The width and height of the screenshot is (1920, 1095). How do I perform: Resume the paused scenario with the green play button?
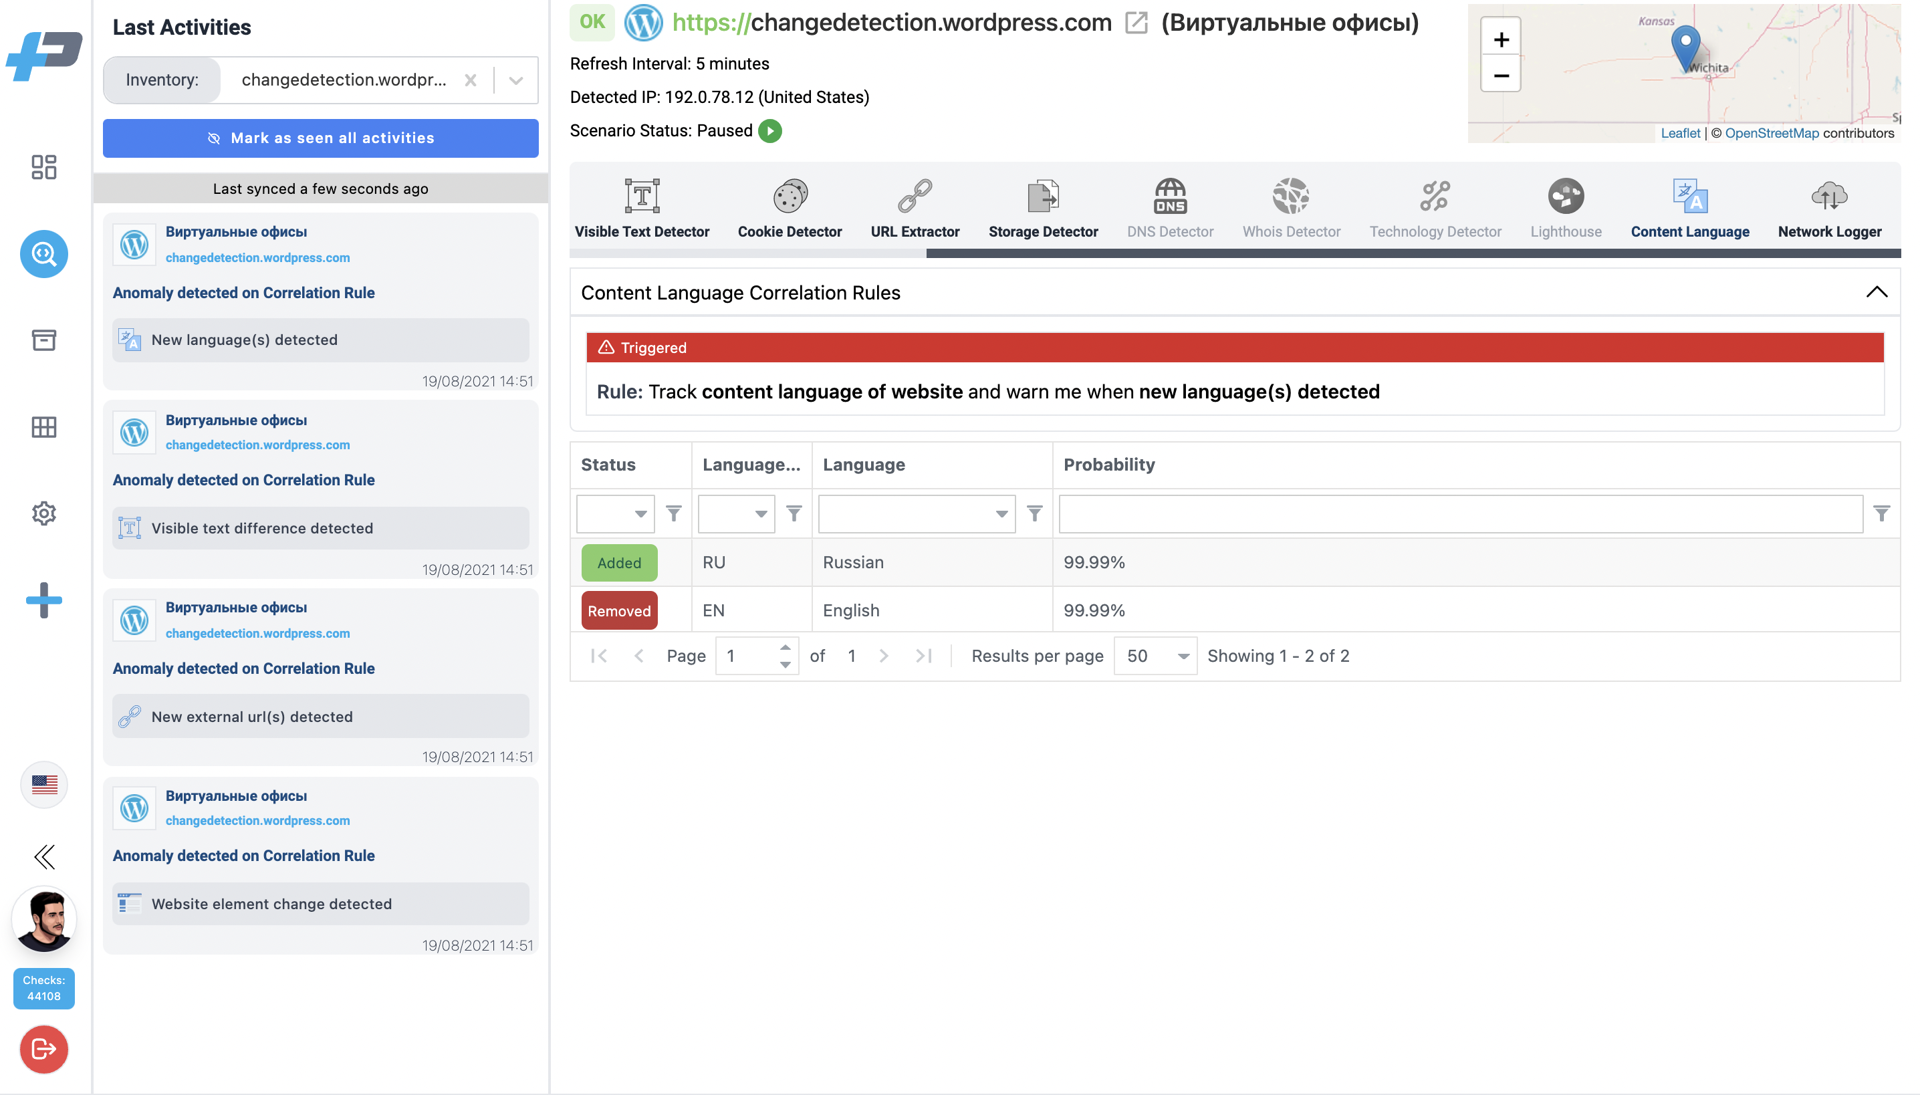click(769, 131)
